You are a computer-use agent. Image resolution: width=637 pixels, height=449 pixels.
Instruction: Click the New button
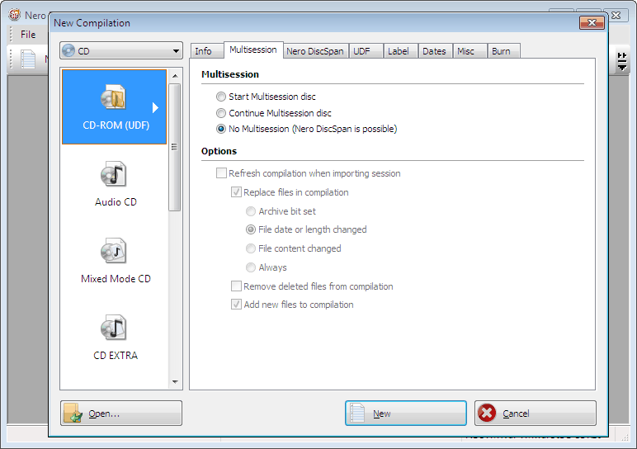pyautogui.click(x=406, y=414)
